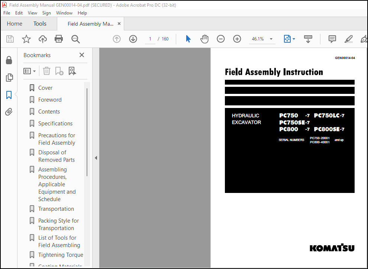Click the Save file icon
Viewport: 368px width, 269px height.
[10, 39]
